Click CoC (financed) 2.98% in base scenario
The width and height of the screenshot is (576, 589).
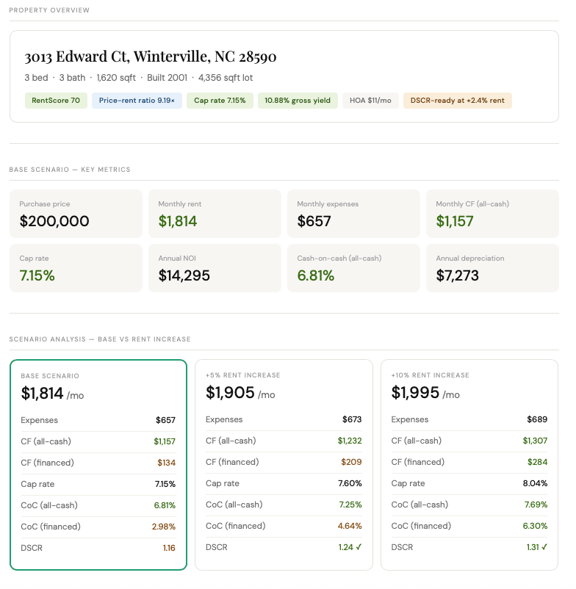163,527
